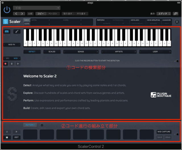
Task: Click the SAVE button
Action: pyautogui.click(x=160, y=137)
